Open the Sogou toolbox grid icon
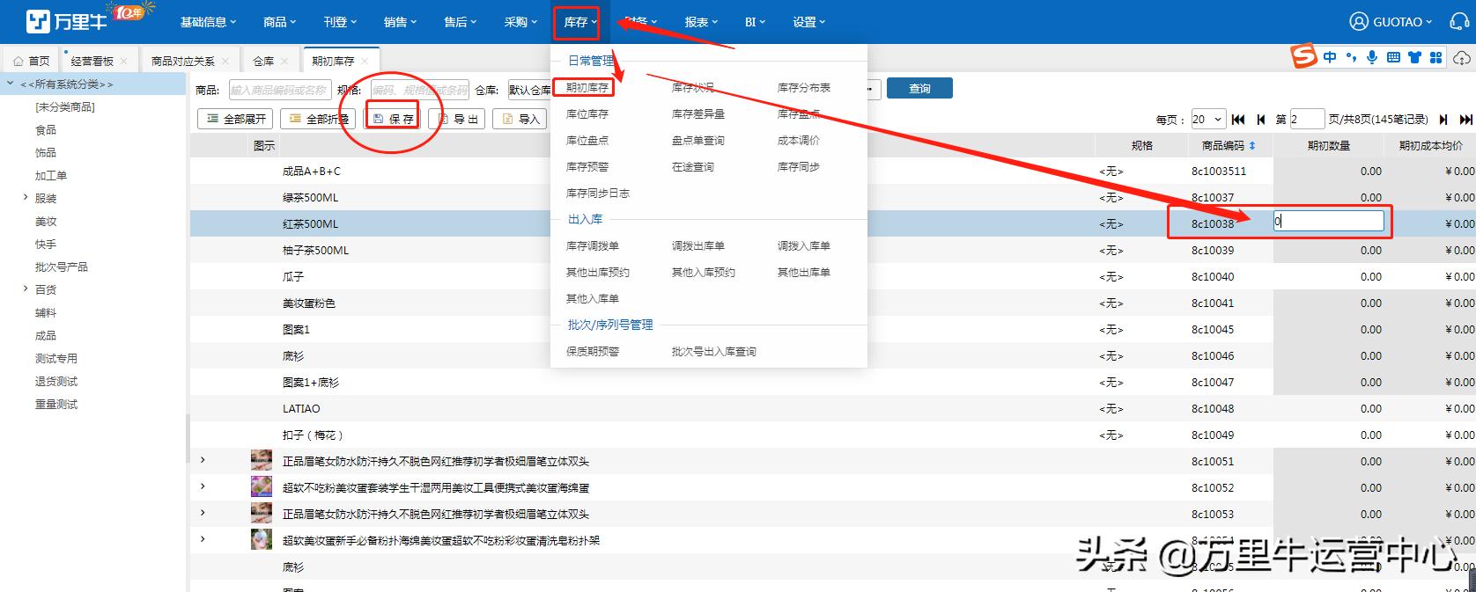Viewport: 1476px width, 592px height. tap(1435, 57)
